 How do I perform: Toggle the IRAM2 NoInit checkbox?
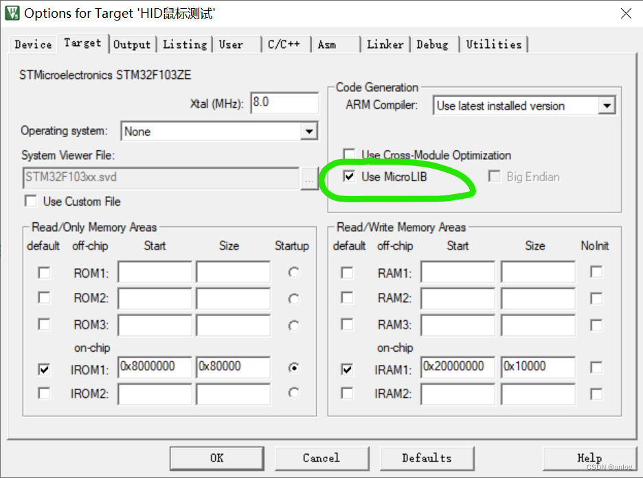pyautogui.click(x=596, y=394)
